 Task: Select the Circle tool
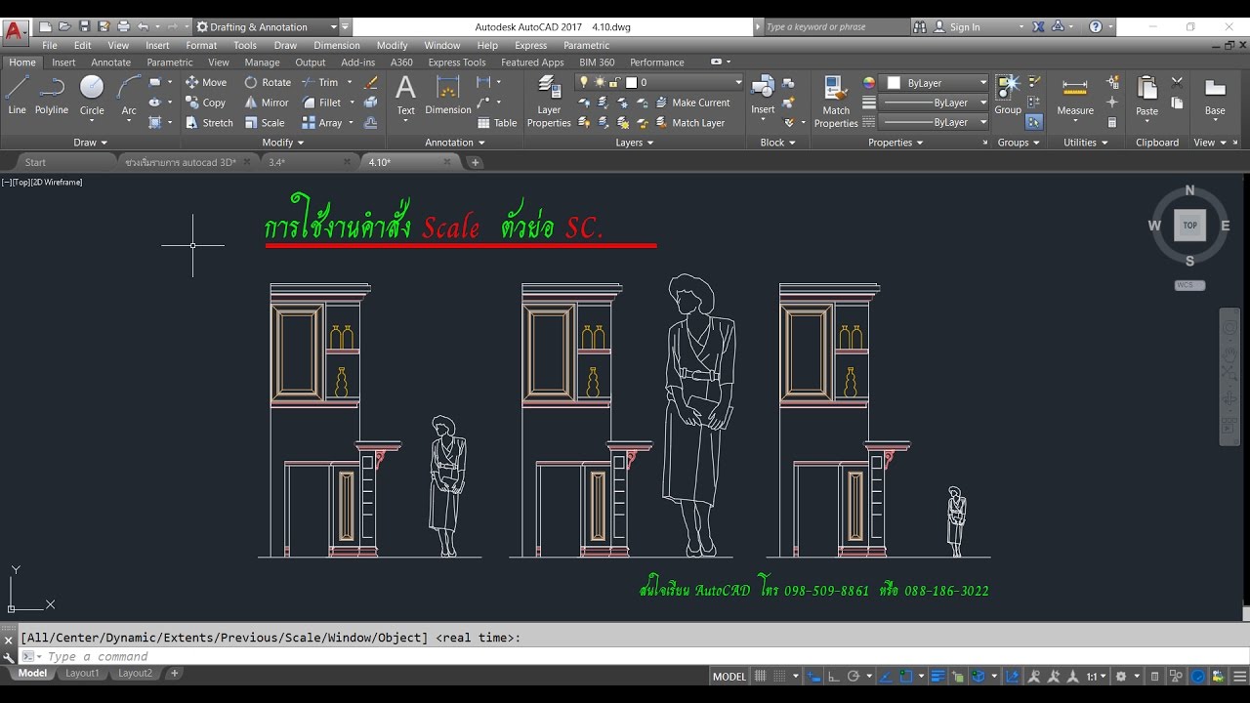pos(92,96)
